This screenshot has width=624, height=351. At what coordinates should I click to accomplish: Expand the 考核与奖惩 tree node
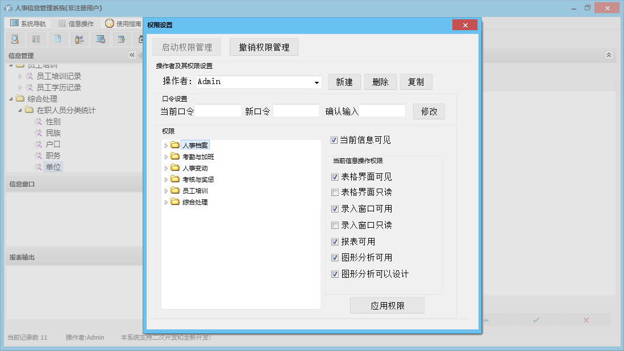pos(166,179)
